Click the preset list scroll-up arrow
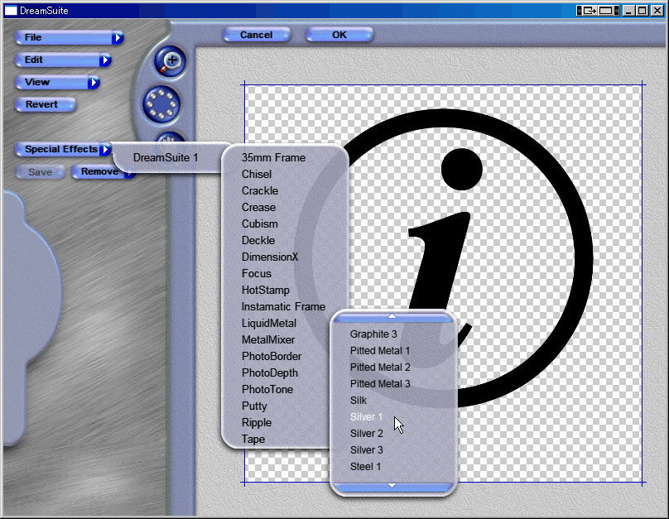The height and width of the screenshot is (519, 669). 392,317
